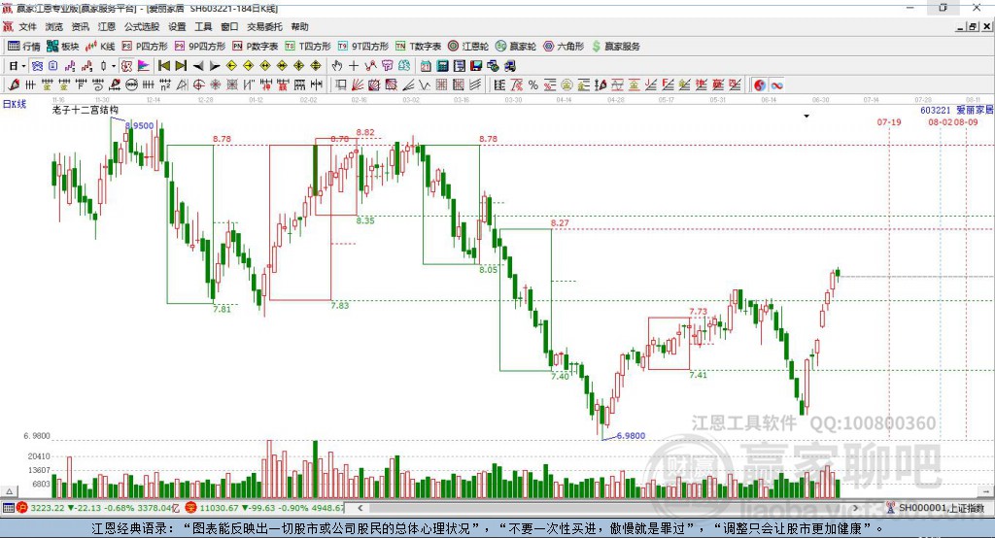This screenshot has width=995, height=538.
Task: Click the 603221 stock code label
Action: tap(936, 110)
